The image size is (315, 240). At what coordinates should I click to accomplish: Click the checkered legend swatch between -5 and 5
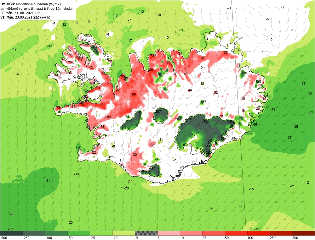[146, 233]
